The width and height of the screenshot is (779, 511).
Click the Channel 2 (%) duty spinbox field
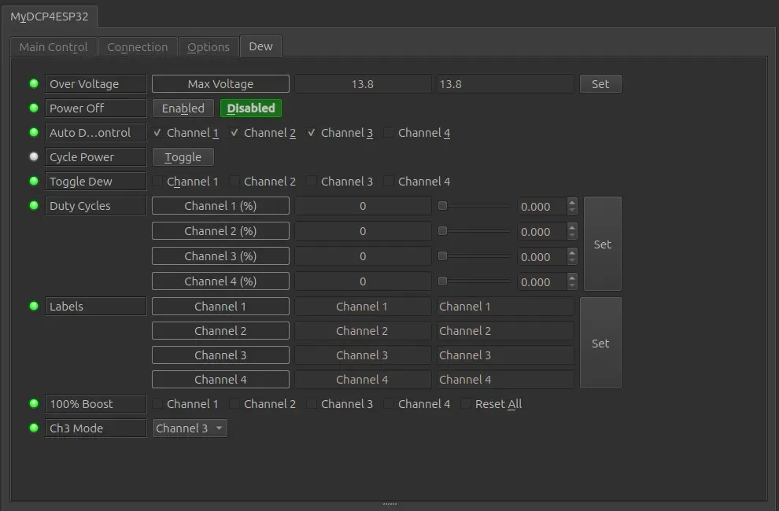(542, 231)
